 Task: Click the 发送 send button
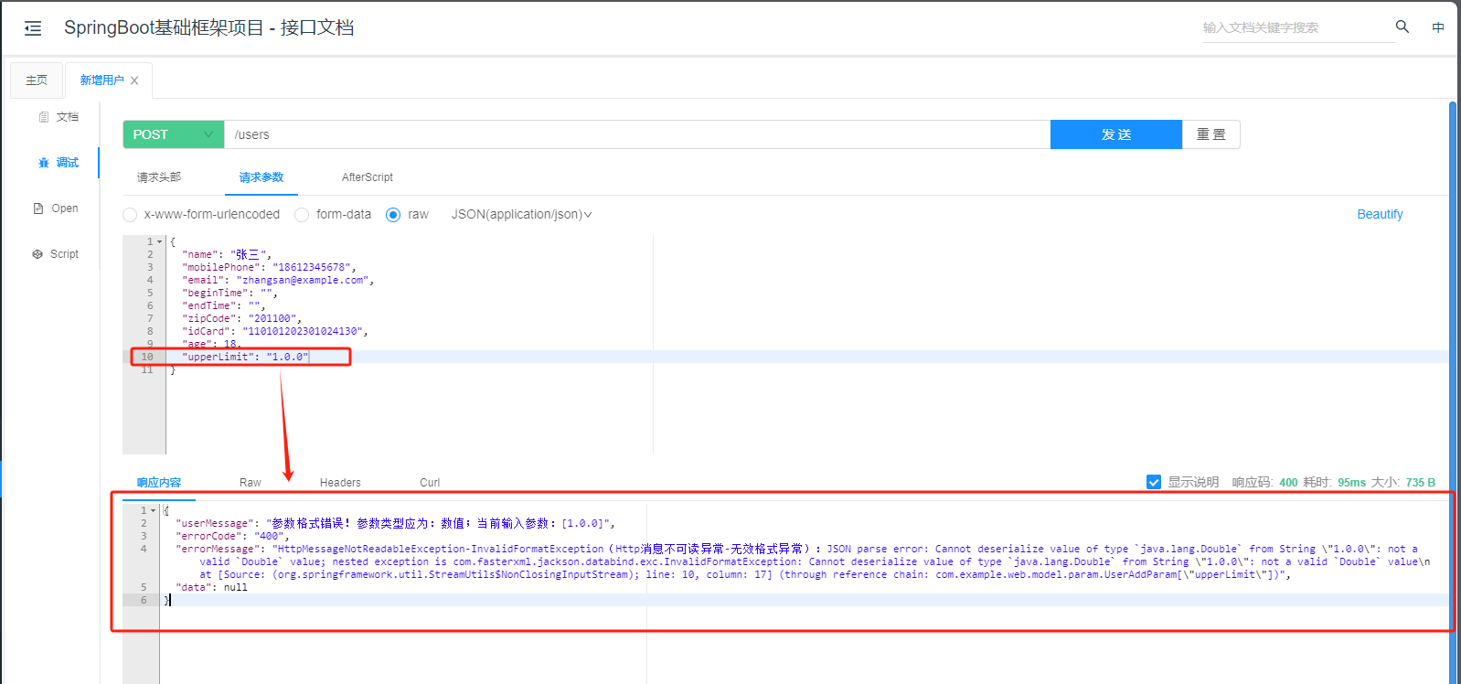click(x=1116, y=134)
